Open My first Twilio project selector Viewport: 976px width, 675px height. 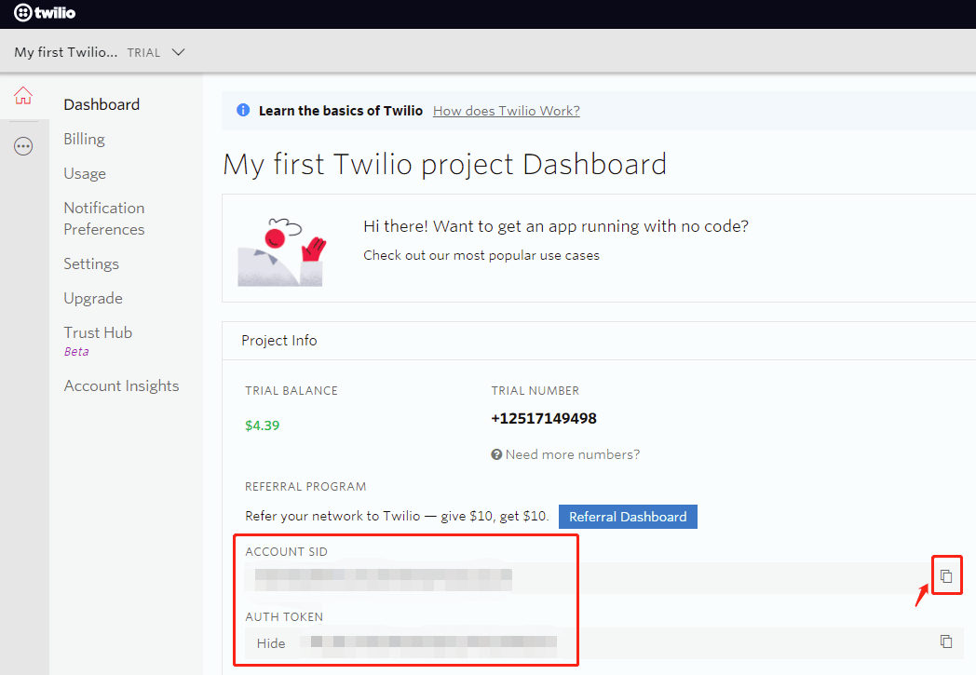pos(65,52)
